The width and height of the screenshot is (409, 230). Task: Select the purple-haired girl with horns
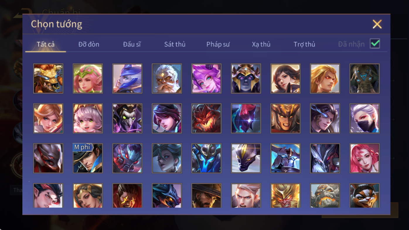coord(206,79)
